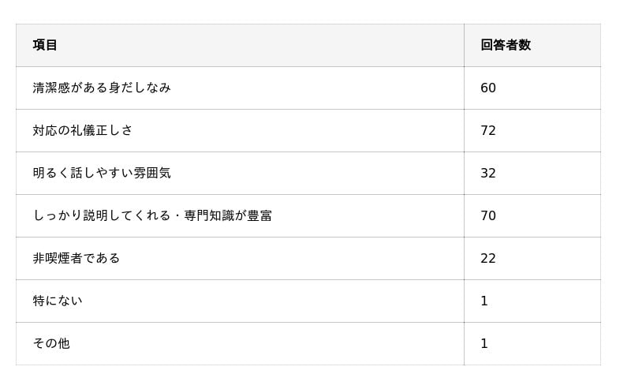Click the value 22 in the table
631x389 pixels.
(487, 258)
